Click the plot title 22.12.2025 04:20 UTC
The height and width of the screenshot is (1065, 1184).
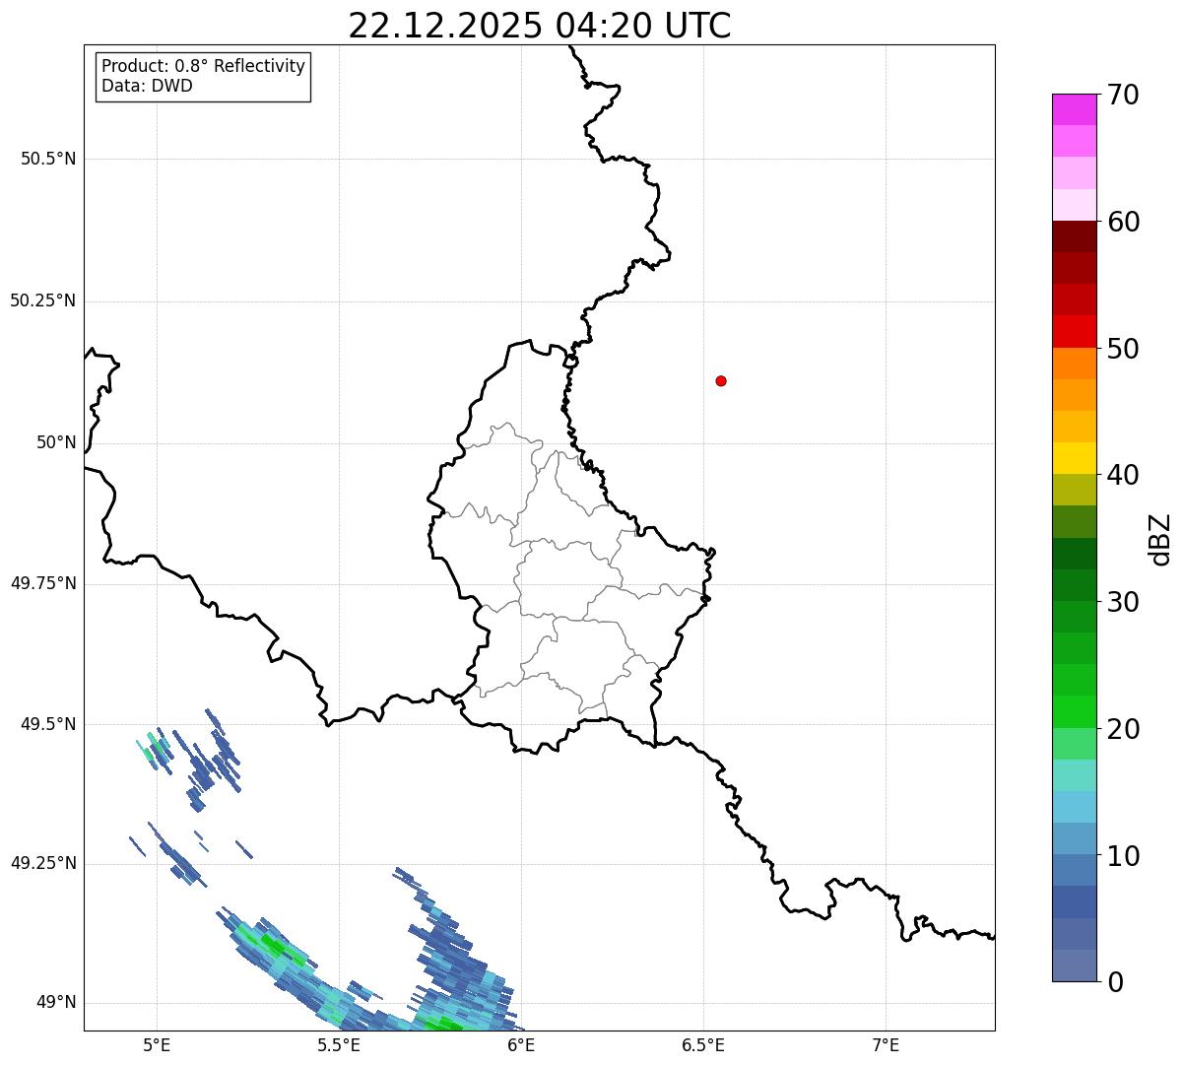coord(540,25)
